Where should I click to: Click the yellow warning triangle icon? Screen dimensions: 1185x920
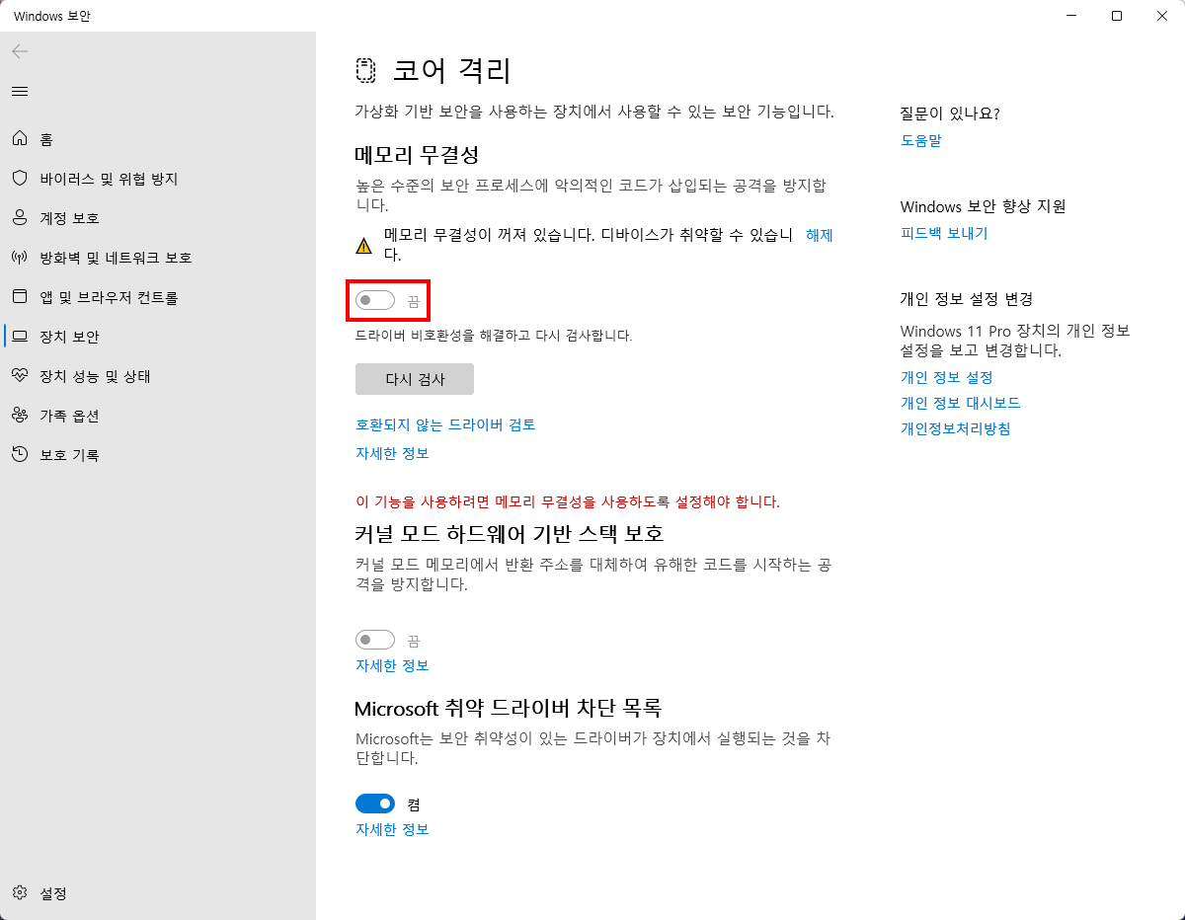(x=364, y=246)
